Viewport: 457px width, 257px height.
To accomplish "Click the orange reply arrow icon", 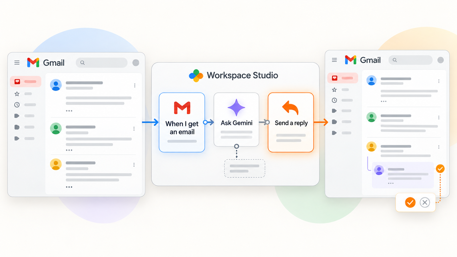I will pos(290,108).
